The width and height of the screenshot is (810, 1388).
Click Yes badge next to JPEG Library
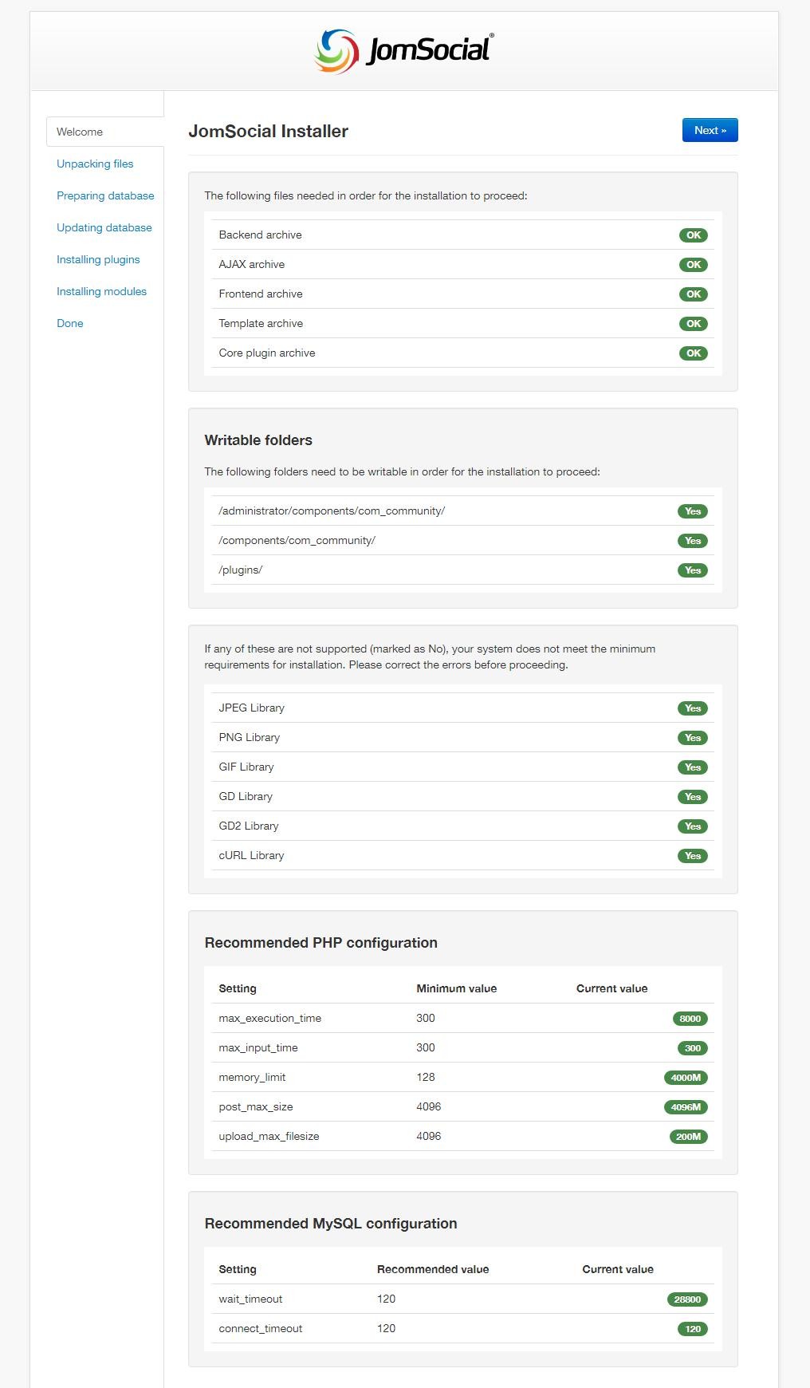pyautogui.click(x=693, y=708)
